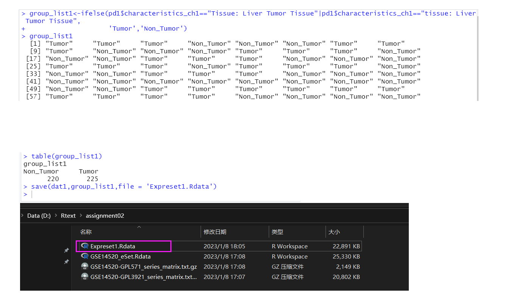Click the R Workspace type of GSE14520_eSet.Rdata
The width and height of the screenshot is (511, 302).
click(290, 256)
